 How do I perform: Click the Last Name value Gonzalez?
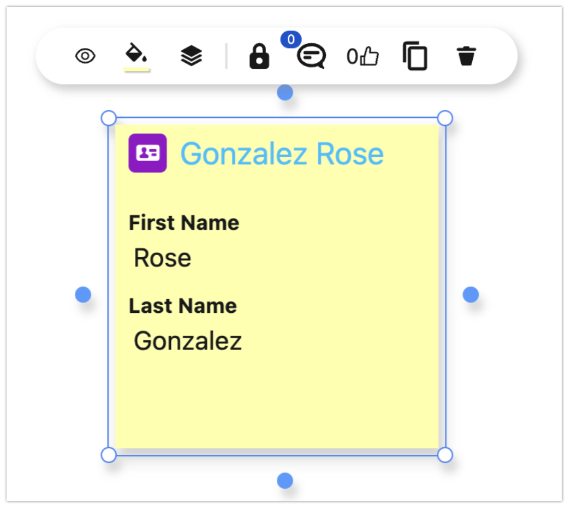(x=188, y=341)
